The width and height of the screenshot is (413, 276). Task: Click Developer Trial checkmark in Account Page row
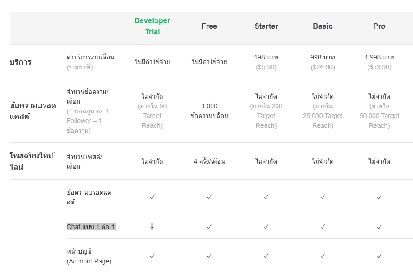click(x=152, y=256)
